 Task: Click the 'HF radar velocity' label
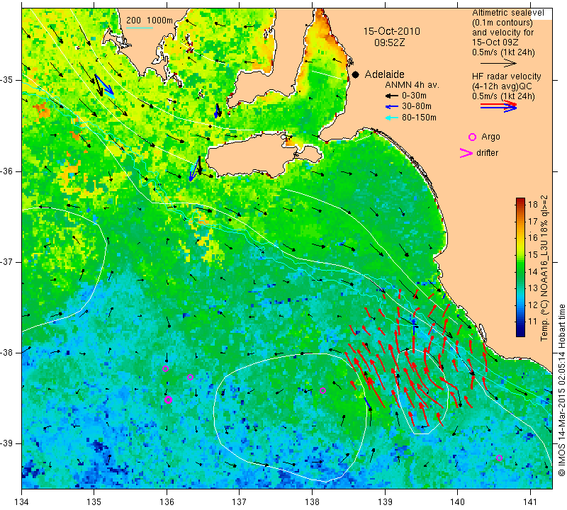(x=506, y=76)
